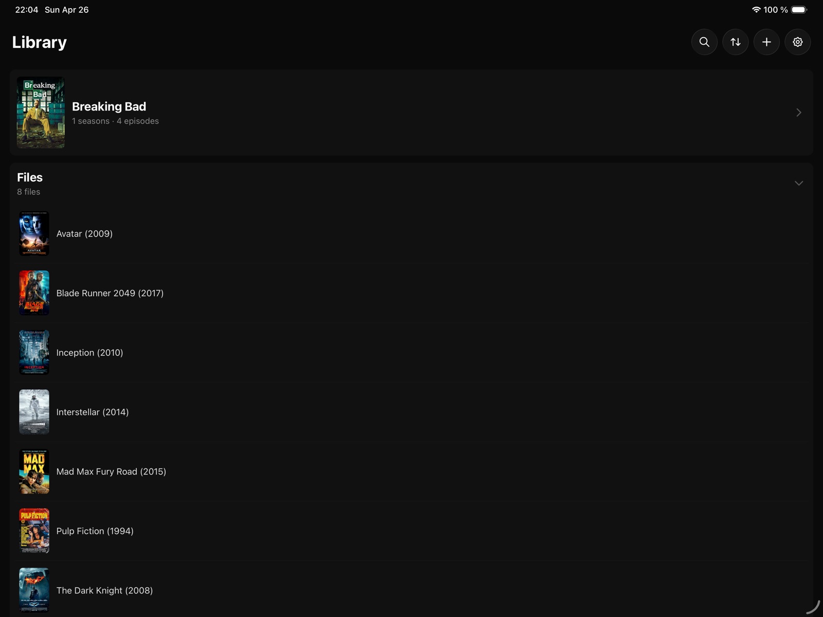Open the Breaking Bad series title
Viewport: 823px width, 617px height.
coord(109,106)
